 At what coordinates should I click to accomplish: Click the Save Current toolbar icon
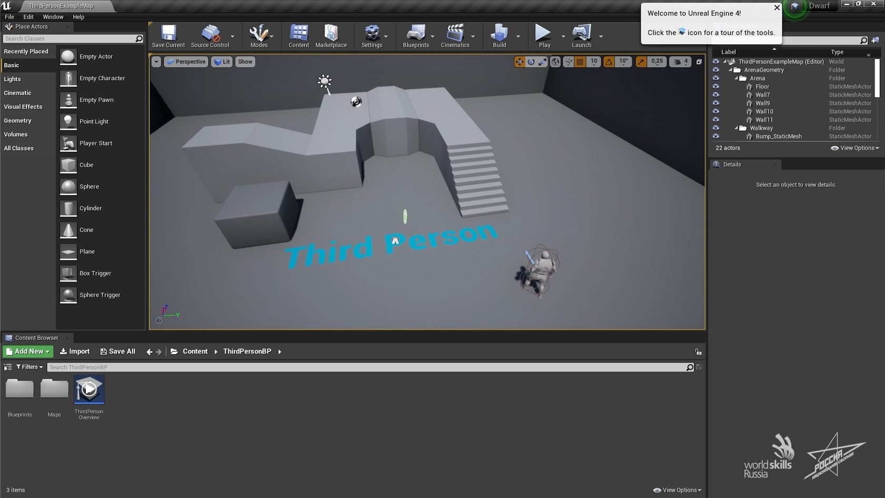tap(168, 36)
